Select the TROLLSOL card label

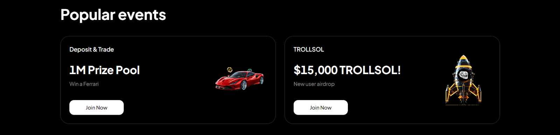pyautogui.click(x=309, y=49)
